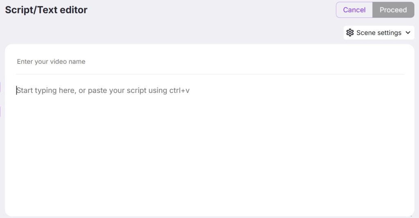Click the Scene settings gear icon
The image size is (419, 218).
tap(350, 33)
